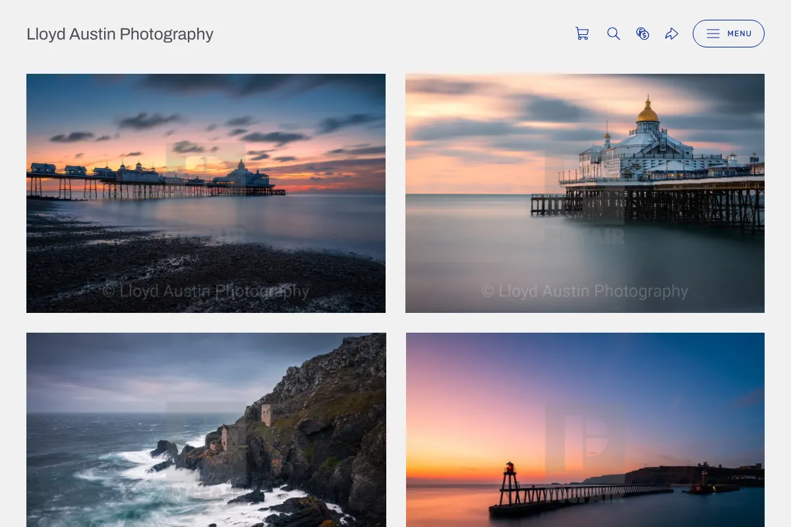Open the MENU button
The height and width of the screenshot is (527, 791).
point(728,34)
